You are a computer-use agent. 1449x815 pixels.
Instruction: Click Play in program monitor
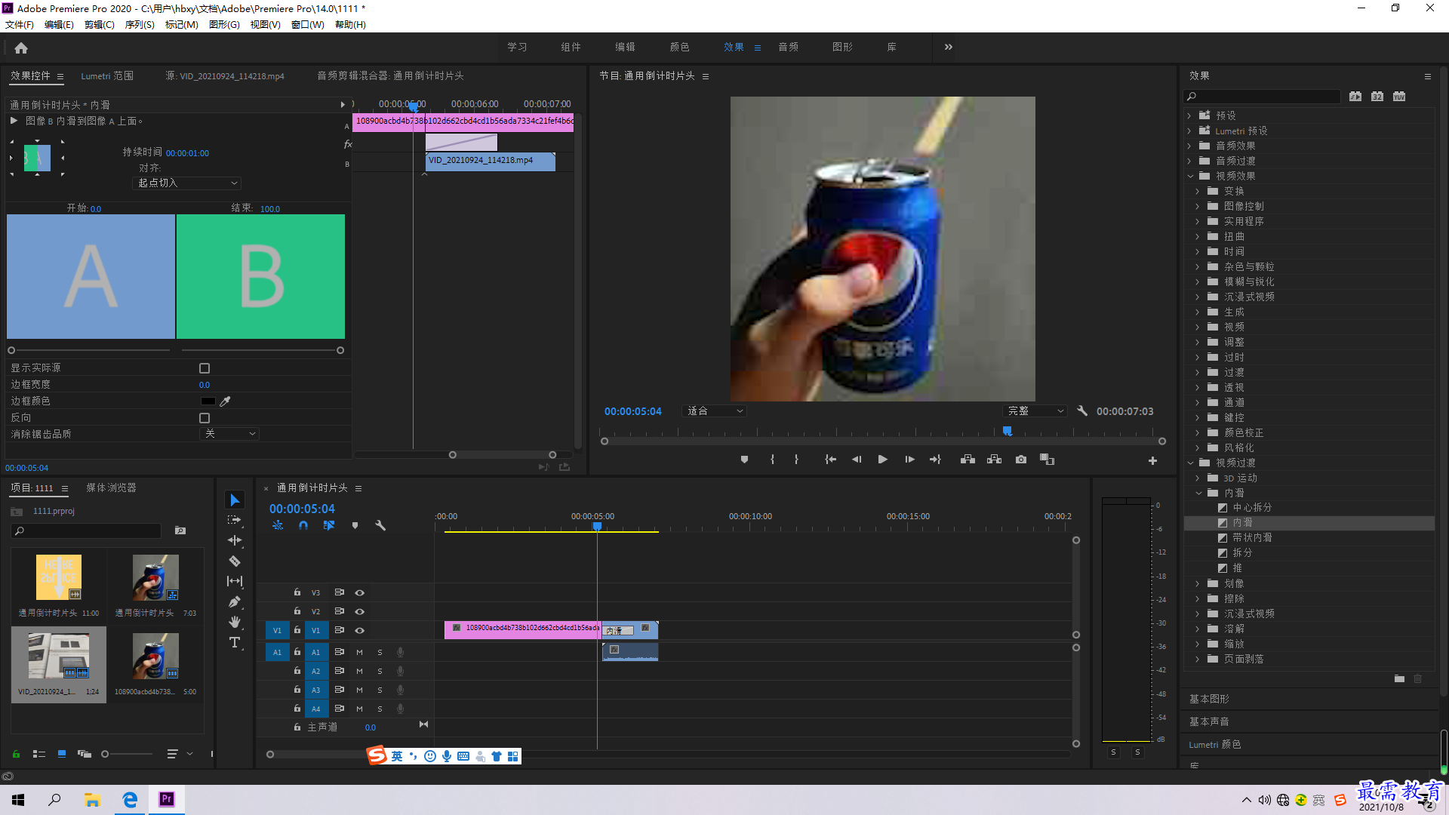tap(882, 460)
